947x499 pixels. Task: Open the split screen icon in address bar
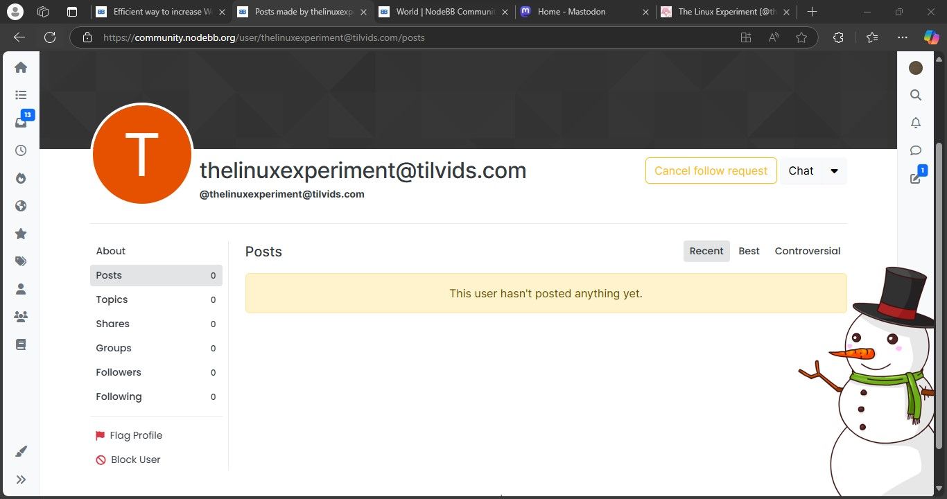click(746, 37)
